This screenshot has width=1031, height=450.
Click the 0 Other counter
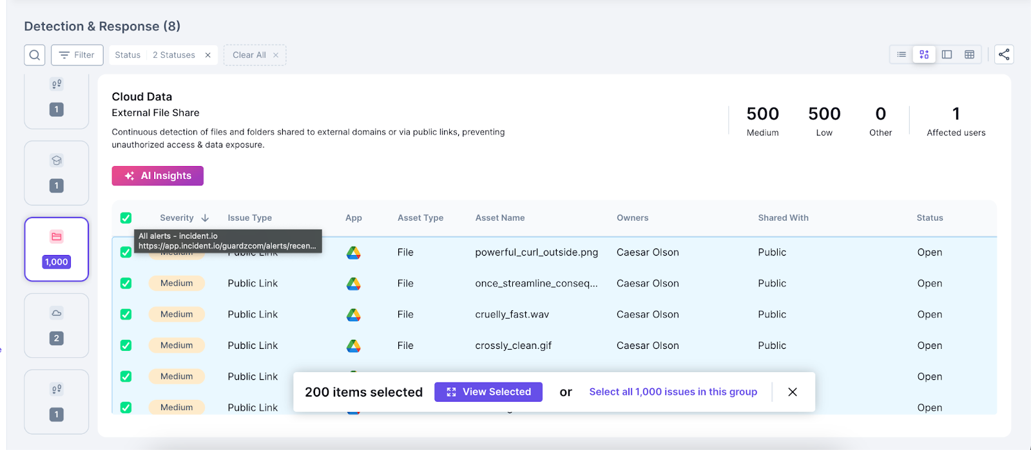[x=881, y=121]
